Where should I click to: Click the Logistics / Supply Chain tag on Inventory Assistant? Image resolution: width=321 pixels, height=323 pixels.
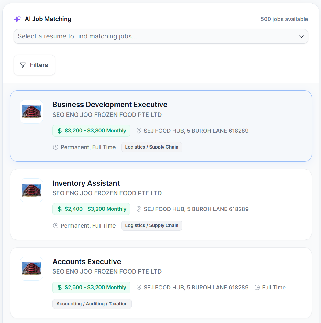(152, 225)
